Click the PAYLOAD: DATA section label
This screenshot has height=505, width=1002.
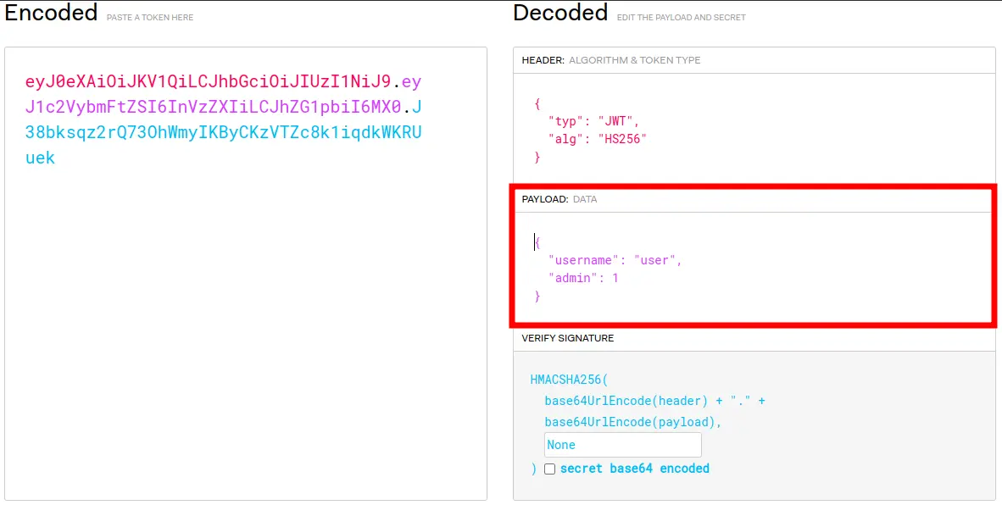(559, 199)
